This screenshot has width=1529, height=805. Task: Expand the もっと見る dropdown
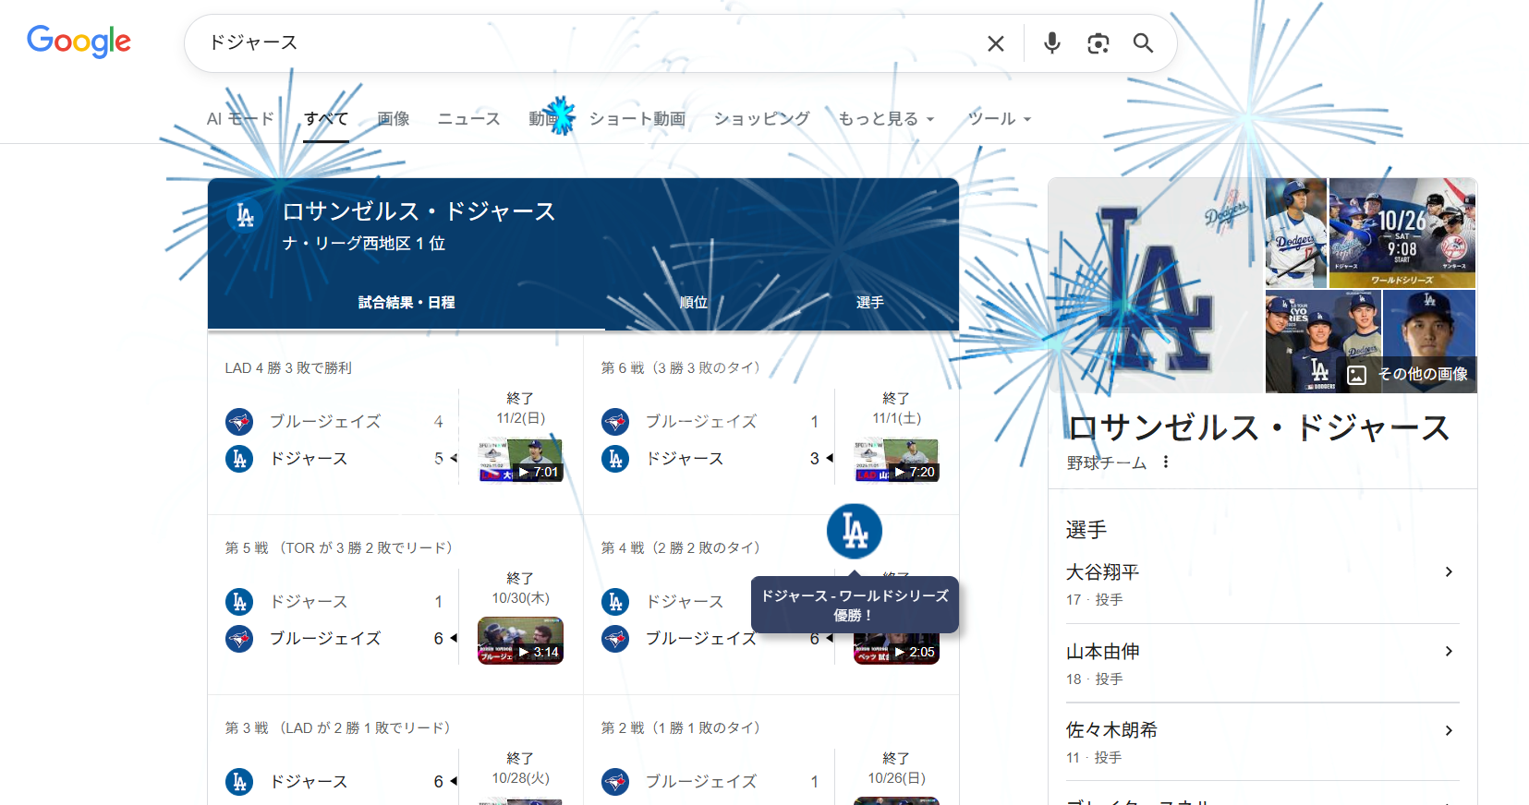click(885, 119)
